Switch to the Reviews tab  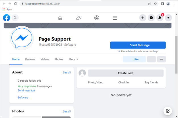click(x=30, y=59)
